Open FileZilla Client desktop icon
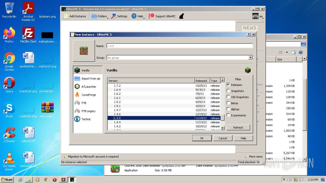The image size is (326, 183). (x=28, y=35)
